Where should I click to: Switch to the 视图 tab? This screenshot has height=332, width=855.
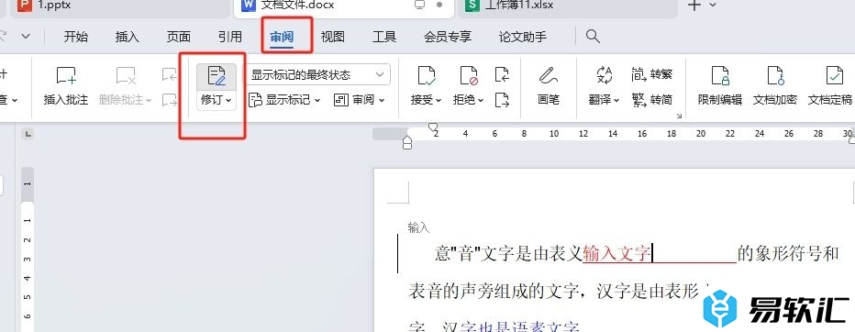click(x=333, y=37)
